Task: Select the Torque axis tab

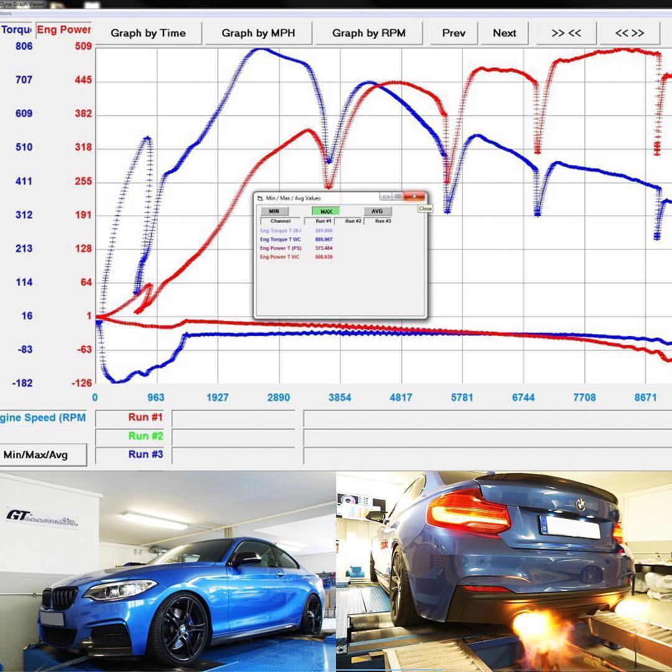Action: point(16,29)
